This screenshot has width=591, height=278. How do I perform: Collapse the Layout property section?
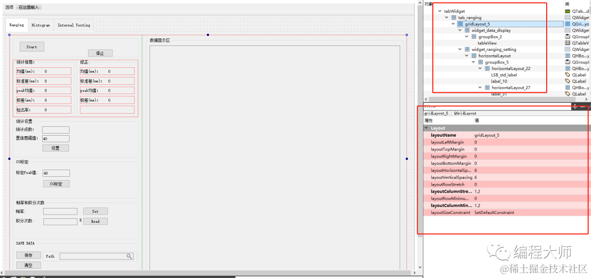tap(426, 128)
